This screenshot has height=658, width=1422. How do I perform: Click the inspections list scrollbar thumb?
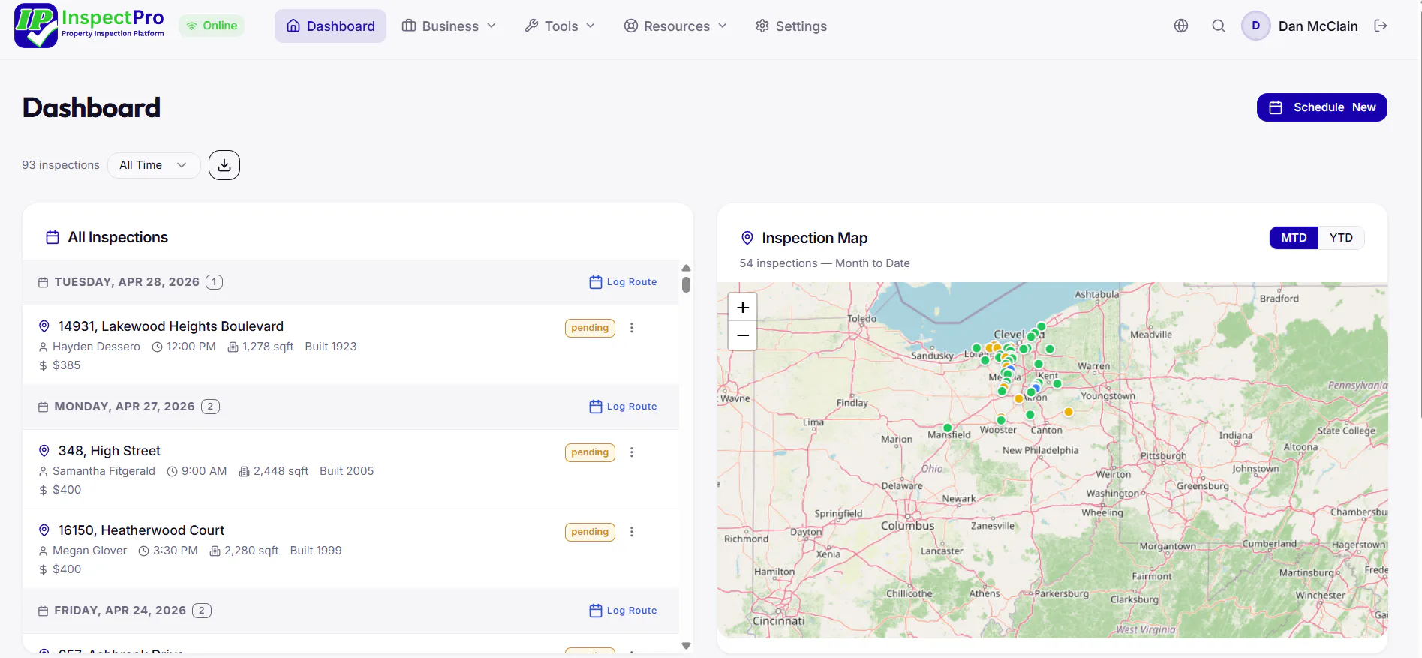coord(686,285)
